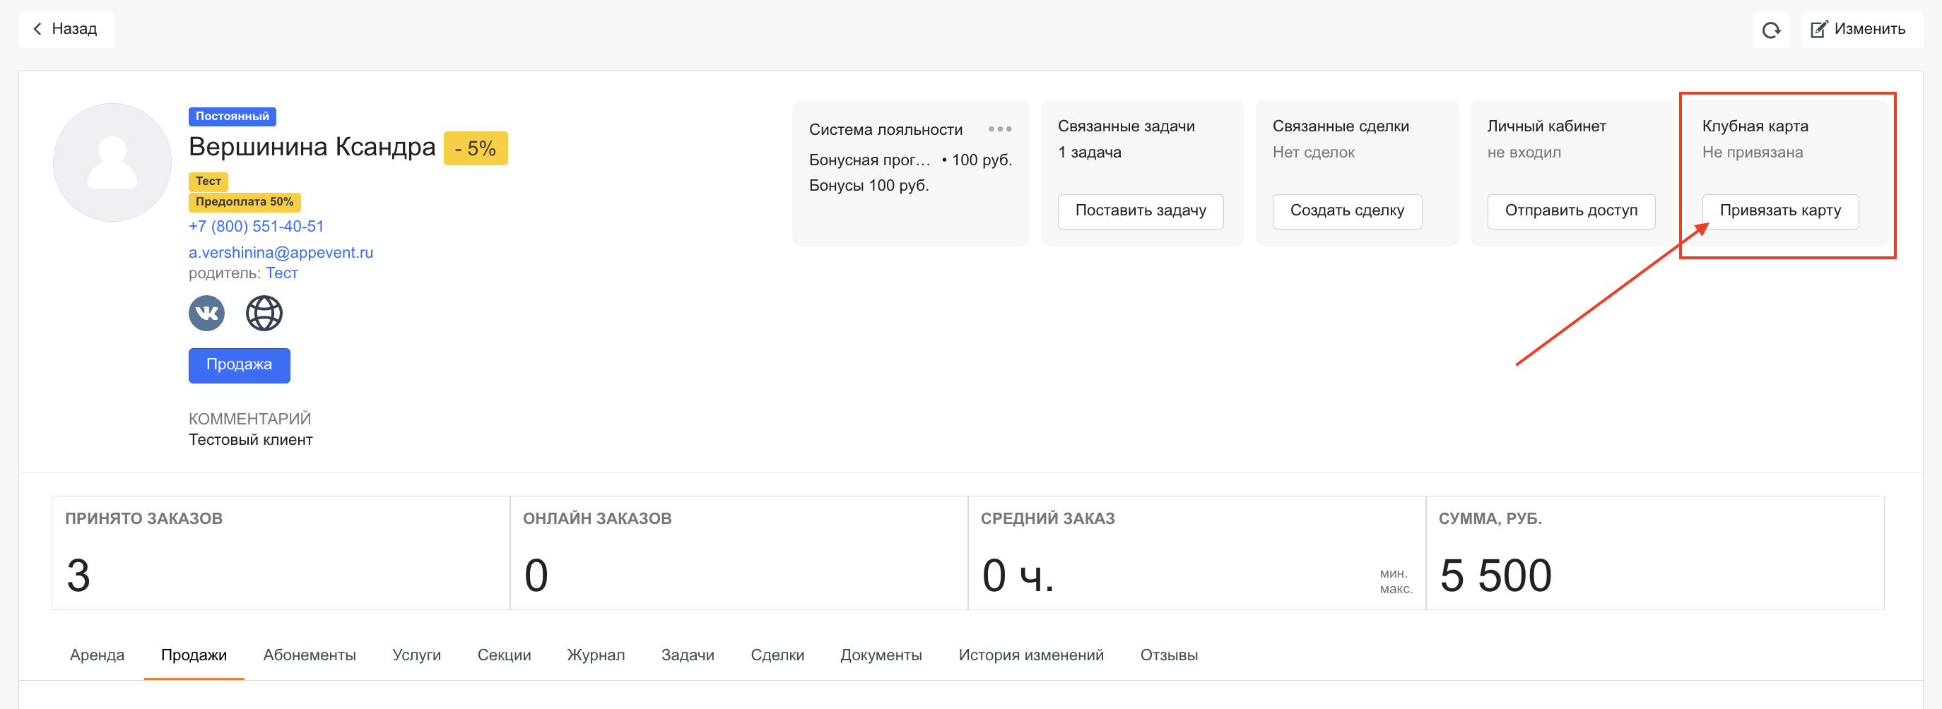
Task: Click the Изменить edit button
Action: [1859, 30]
